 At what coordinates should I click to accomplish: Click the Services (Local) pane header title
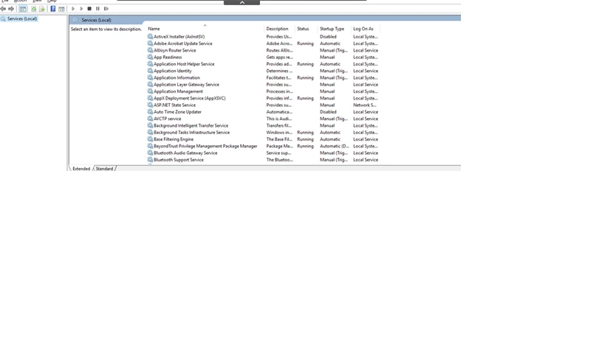coord(97,20)
